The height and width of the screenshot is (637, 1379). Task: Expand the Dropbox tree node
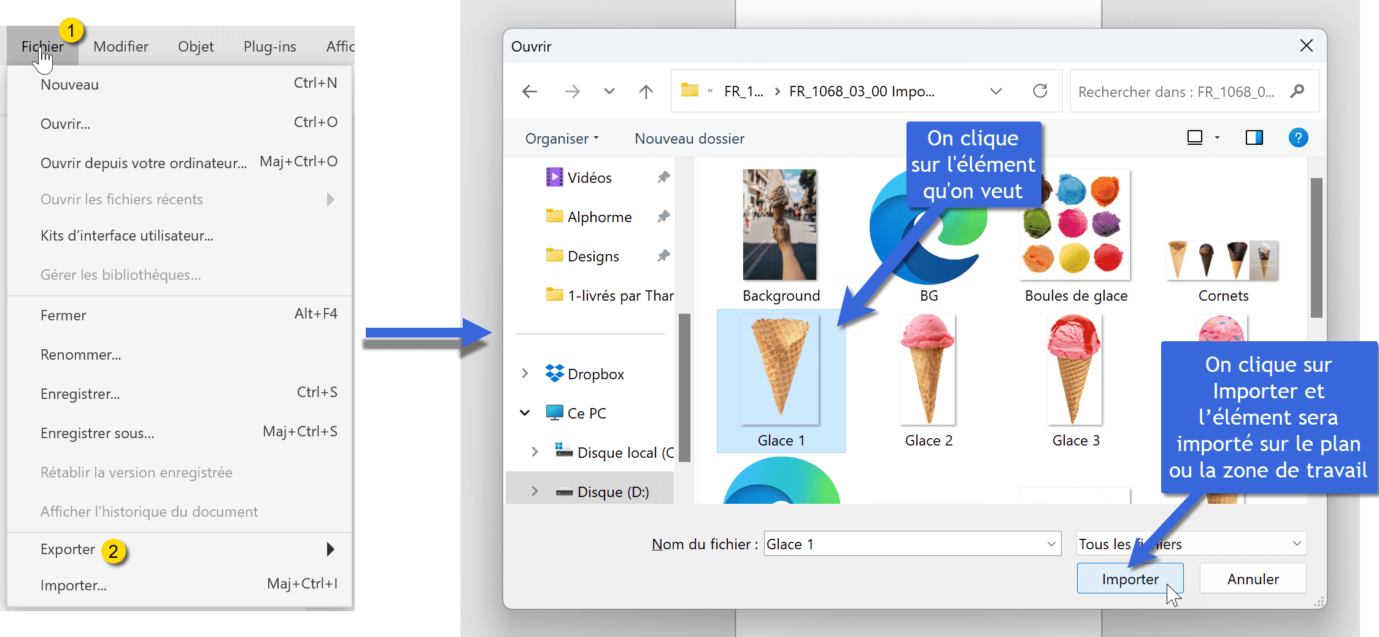coord(525,374)
